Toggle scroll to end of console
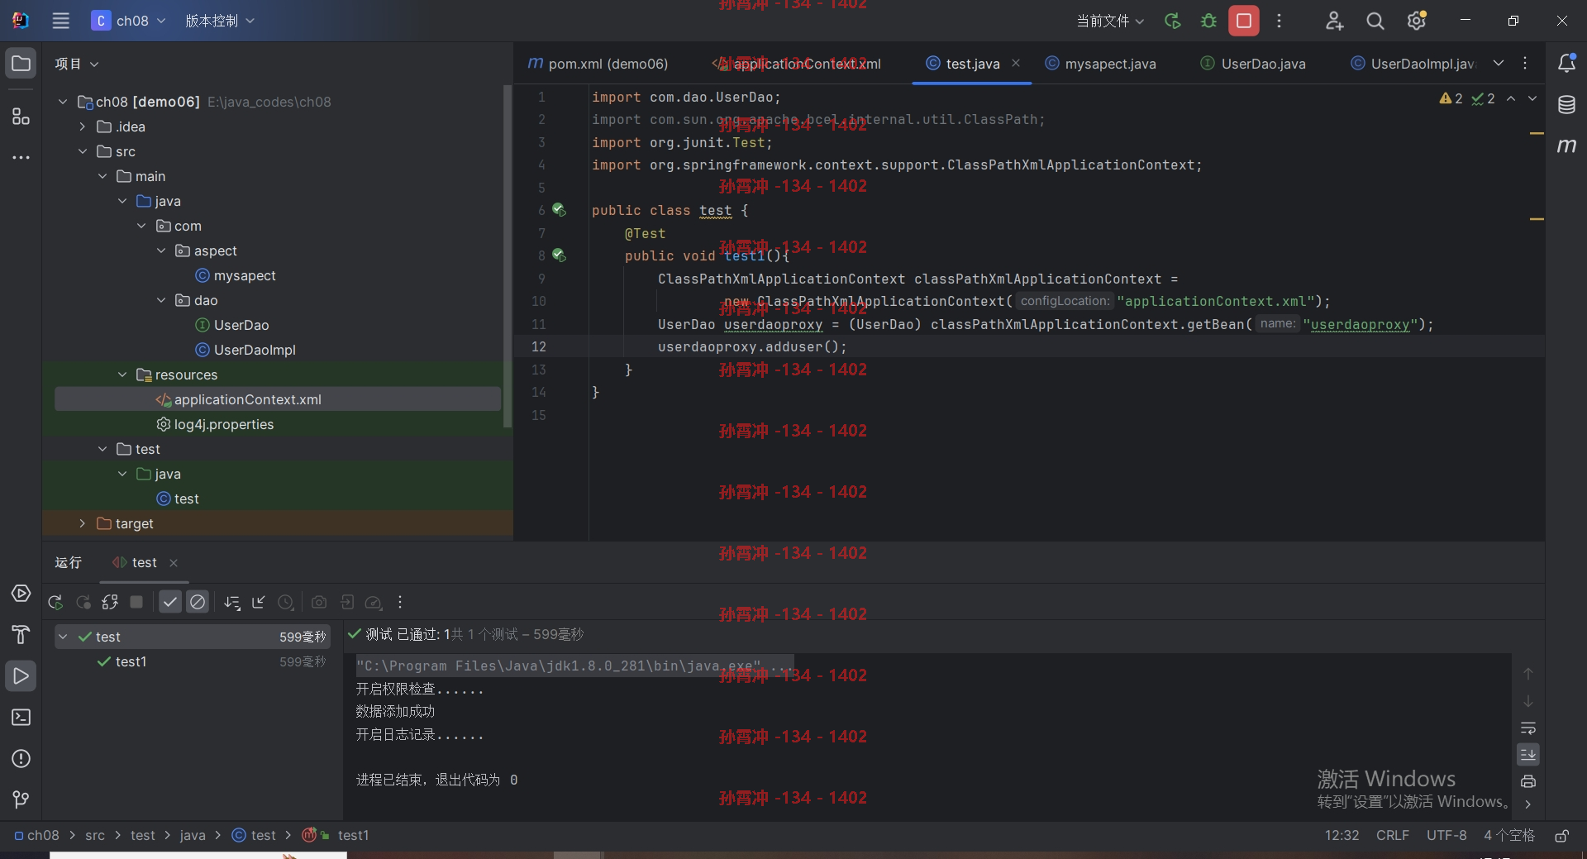The height and width of the screenshot is (859, 1587). 1528,755
